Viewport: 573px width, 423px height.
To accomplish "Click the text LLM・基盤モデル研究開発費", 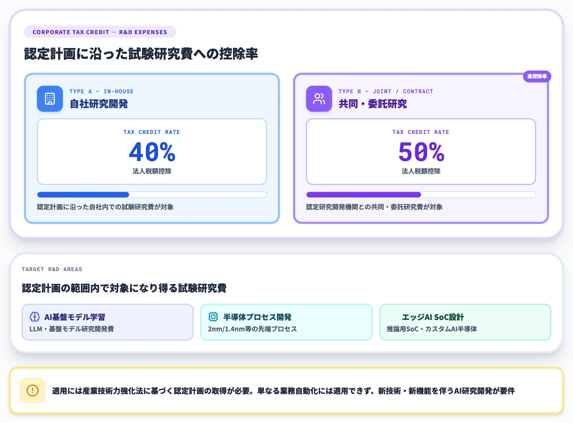I will pos(72,329).
